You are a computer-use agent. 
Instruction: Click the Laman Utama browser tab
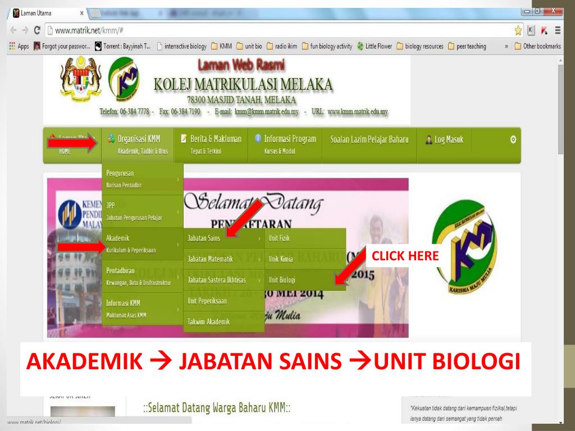pos(48,13)
